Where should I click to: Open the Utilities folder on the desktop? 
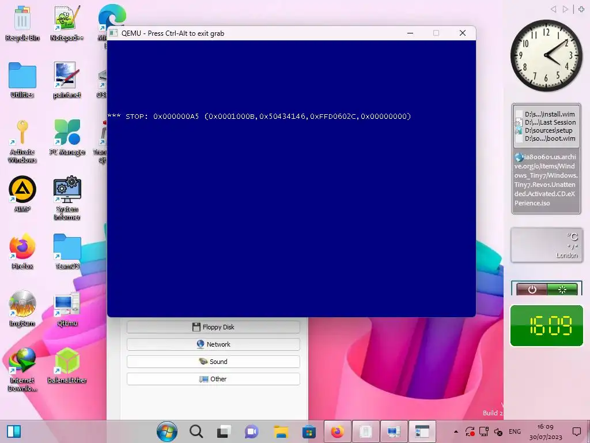[22, 80]
